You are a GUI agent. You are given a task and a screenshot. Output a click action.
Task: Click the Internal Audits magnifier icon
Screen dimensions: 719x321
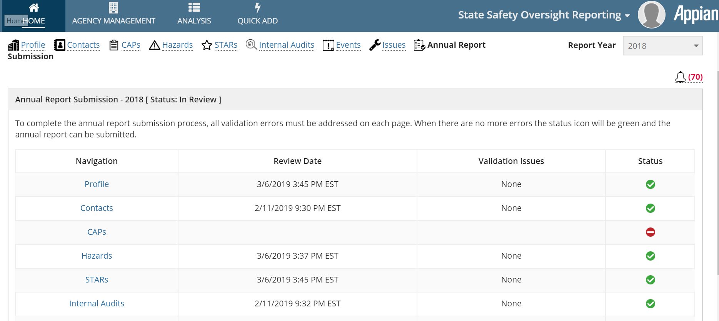(x=251, y=45)
